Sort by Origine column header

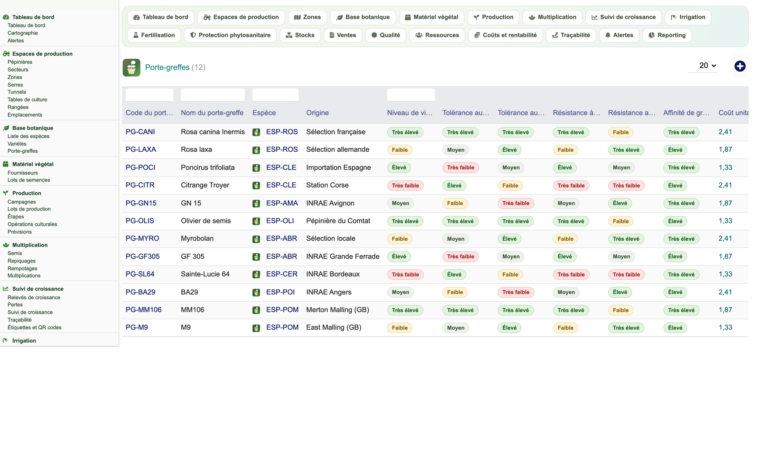tap(318, 113)
